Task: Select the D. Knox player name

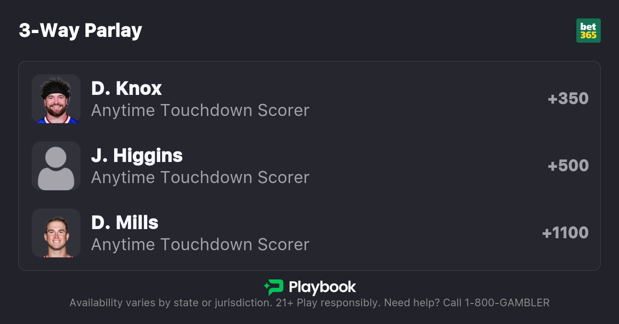Action: click(x=127, y=88)
